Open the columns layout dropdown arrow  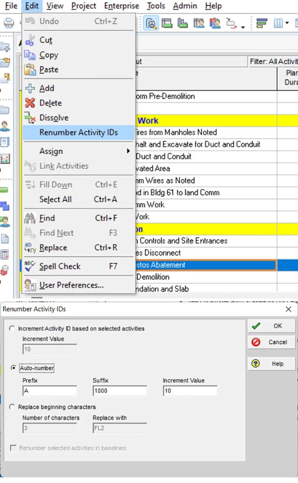(x=287, y=22)
